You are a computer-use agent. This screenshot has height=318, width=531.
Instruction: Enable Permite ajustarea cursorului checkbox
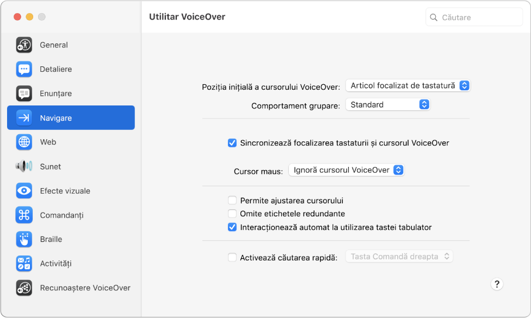click(232, 201)
